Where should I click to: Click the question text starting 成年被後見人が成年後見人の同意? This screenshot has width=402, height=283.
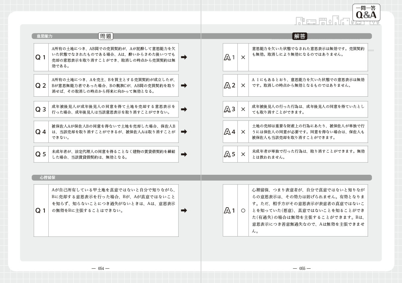[x=113, y=109]
